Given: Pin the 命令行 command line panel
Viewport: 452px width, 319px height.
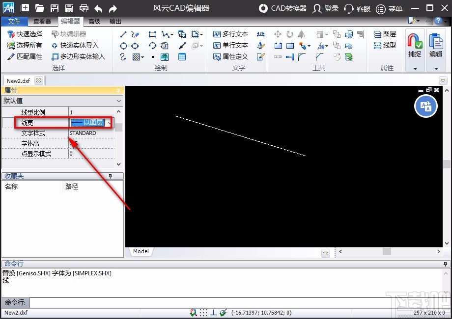Looking at the screenshot, I should 446,264.
